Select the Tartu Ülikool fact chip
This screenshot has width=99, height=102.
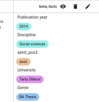(30, 79)
